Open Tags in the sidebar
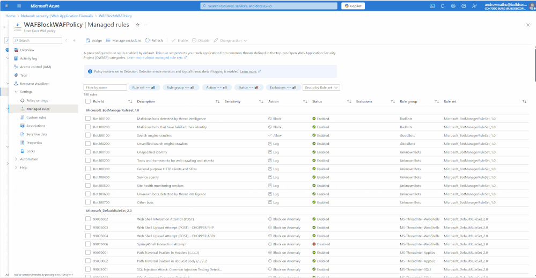536x278 pixels. 23,75
